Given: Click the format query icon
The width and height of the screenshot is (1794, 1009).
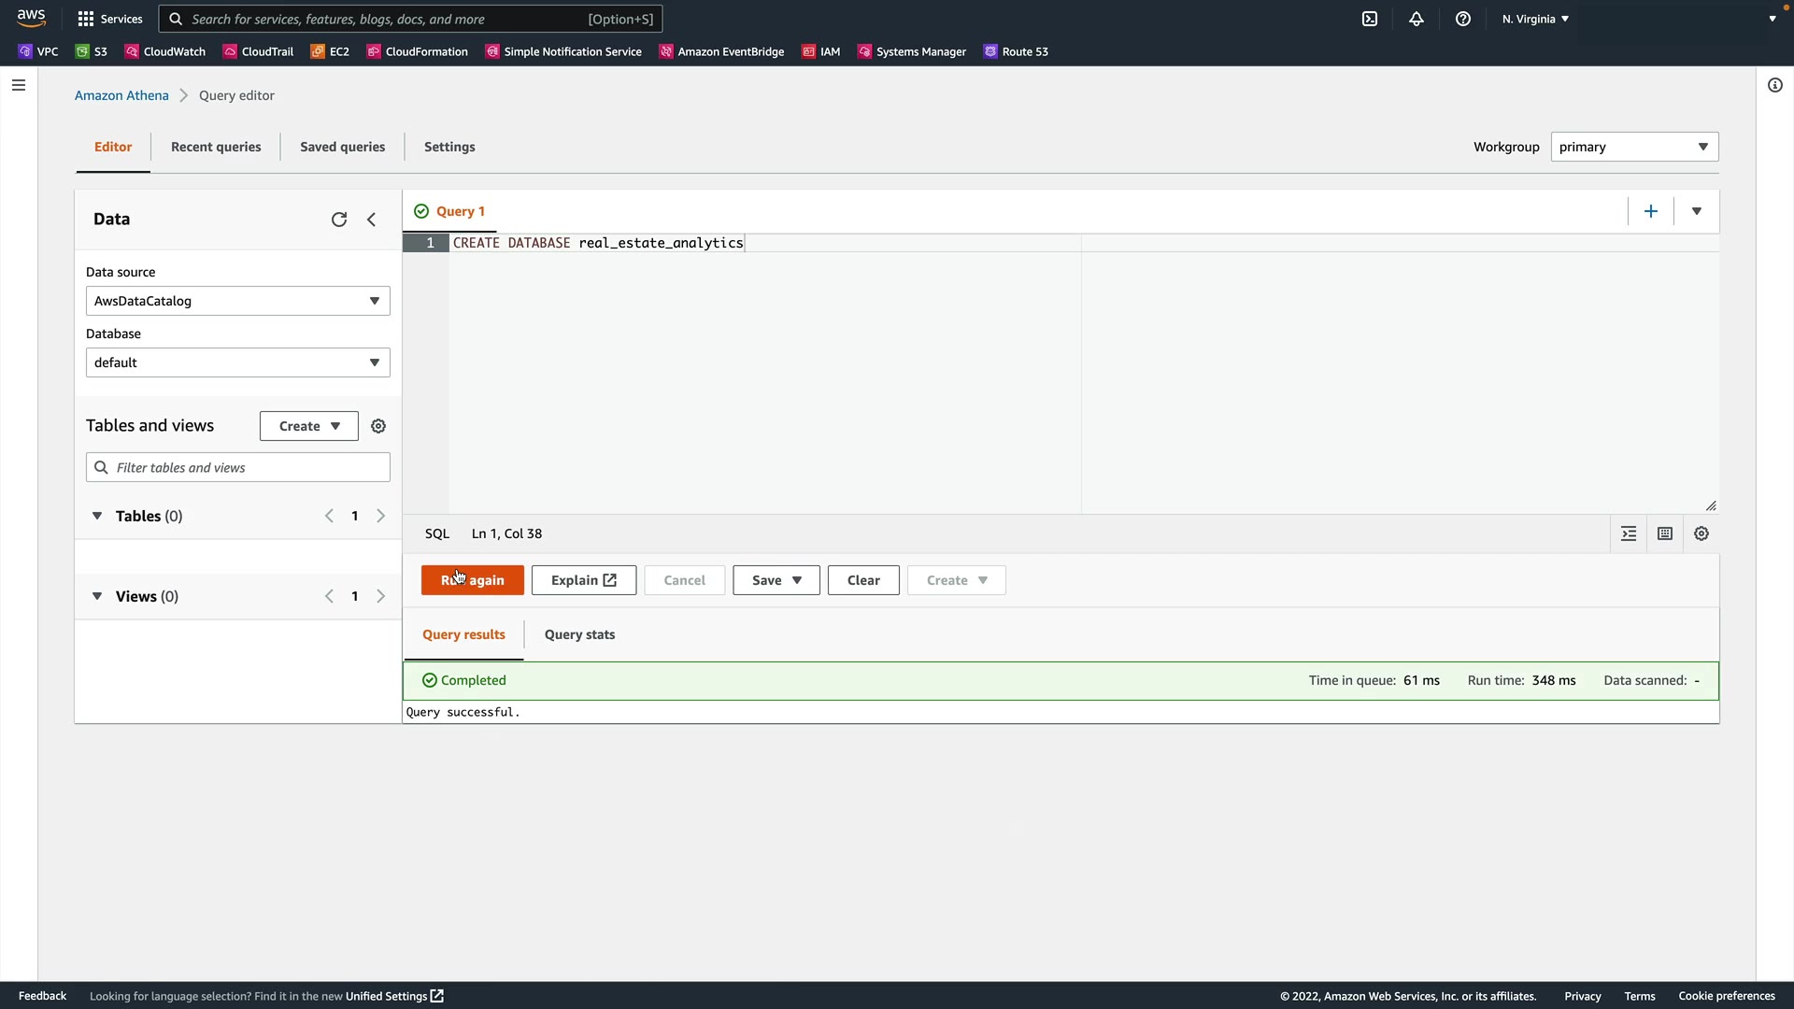Looking at the screenshot, I should (x=1629, y=533).
